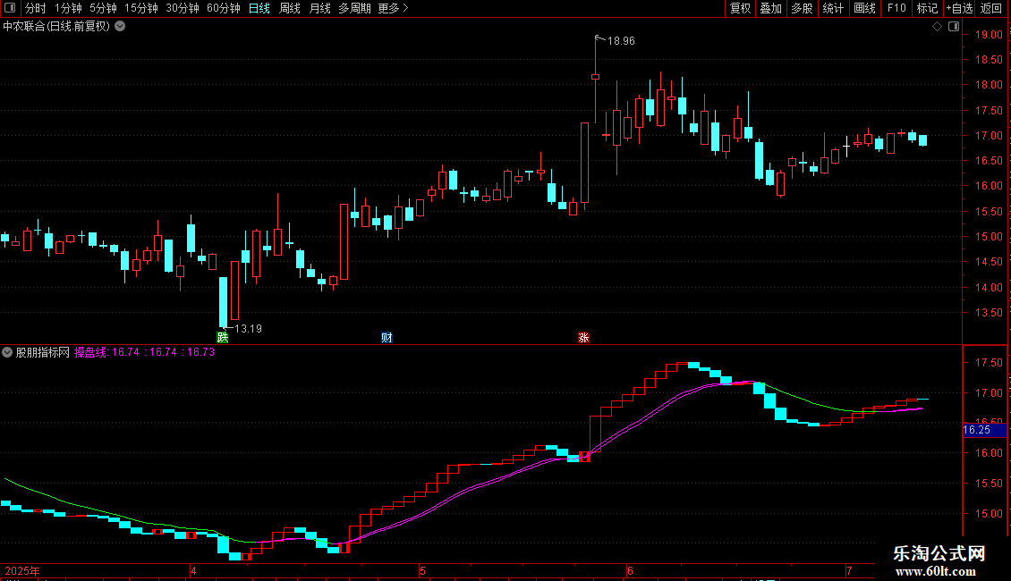Click the 标记 mark button

[x=927, y=8]
